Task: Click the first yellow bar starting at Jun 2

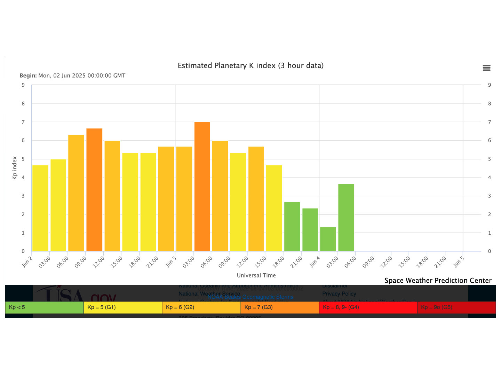Action: pyautogui.click(x=40, y=208)
